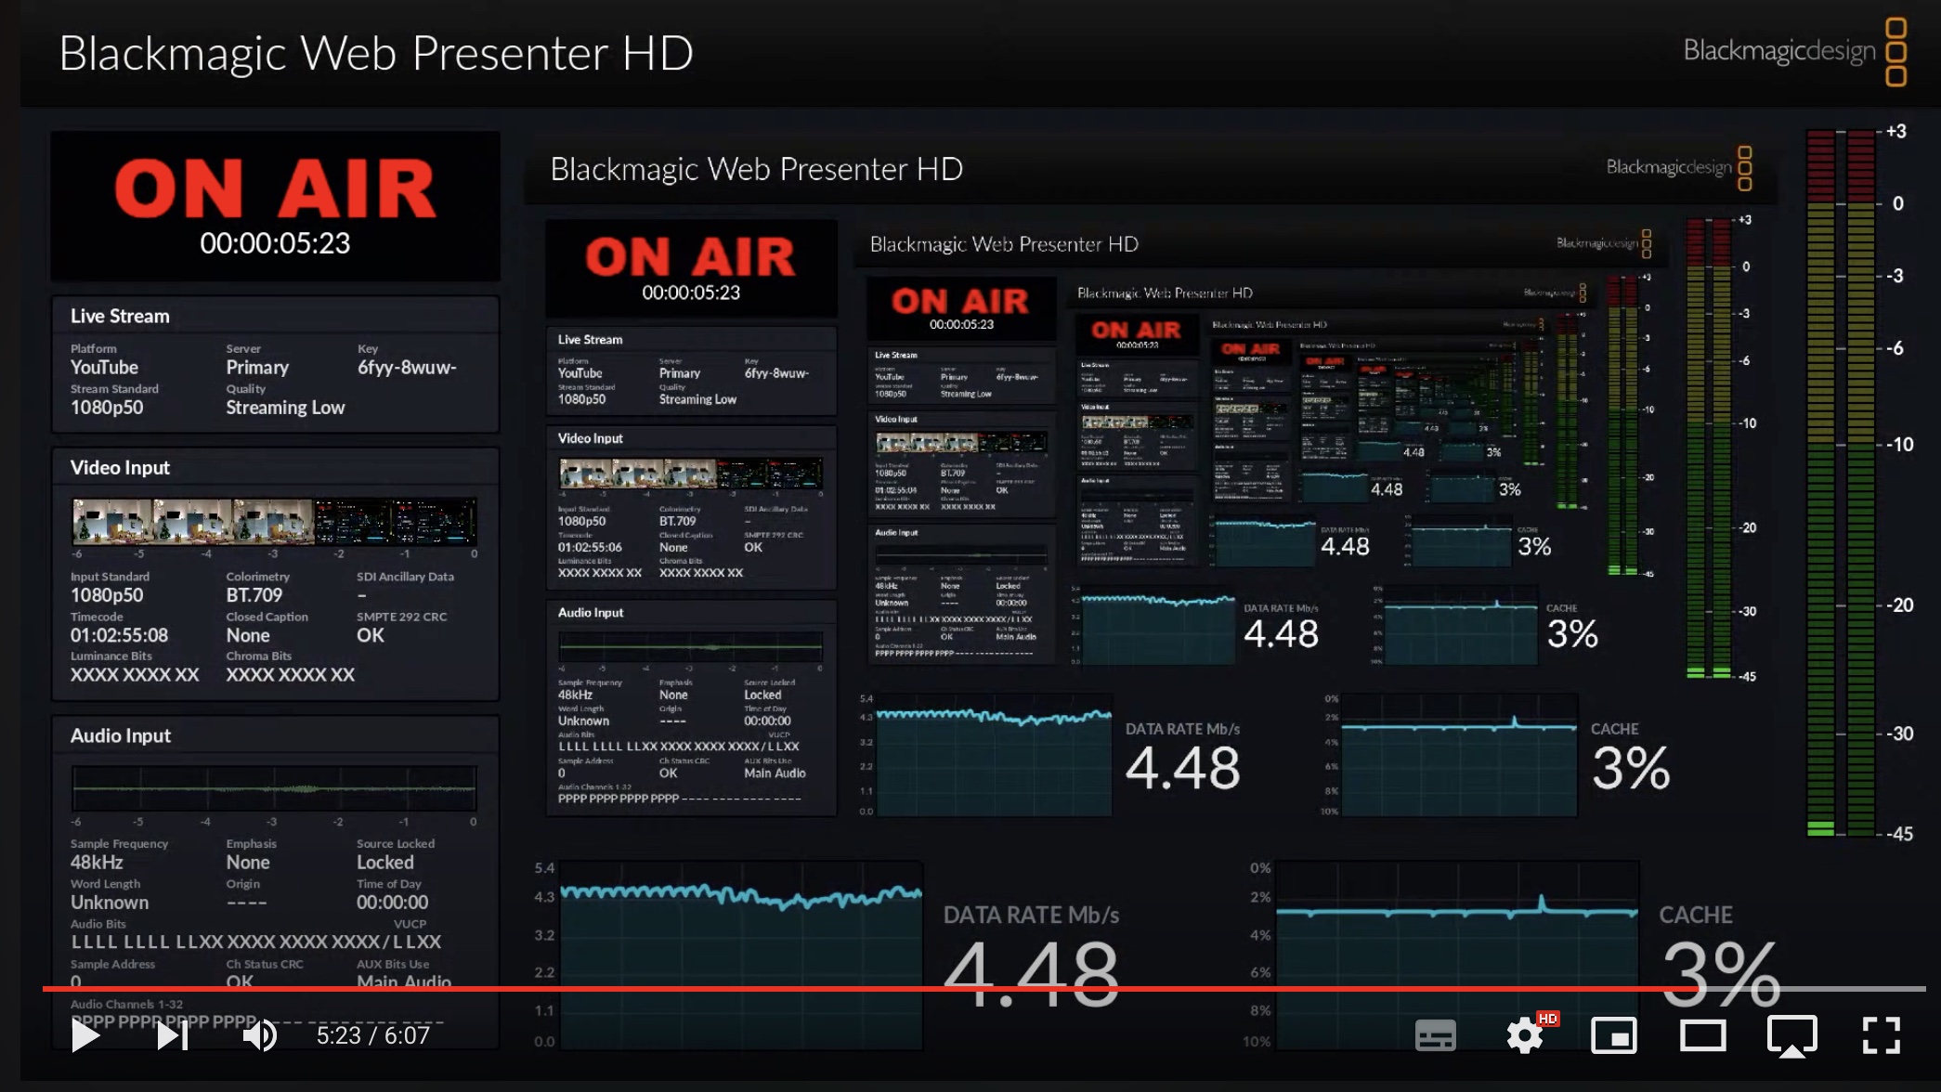
Task: Click the outermost data rate line graph
Action: point(740,955)
